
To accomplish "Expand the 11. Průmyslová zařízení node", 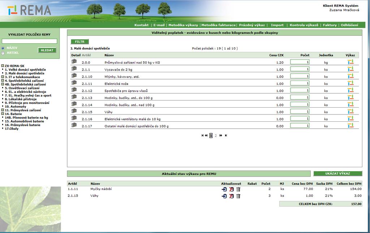I will coord(3,110).
